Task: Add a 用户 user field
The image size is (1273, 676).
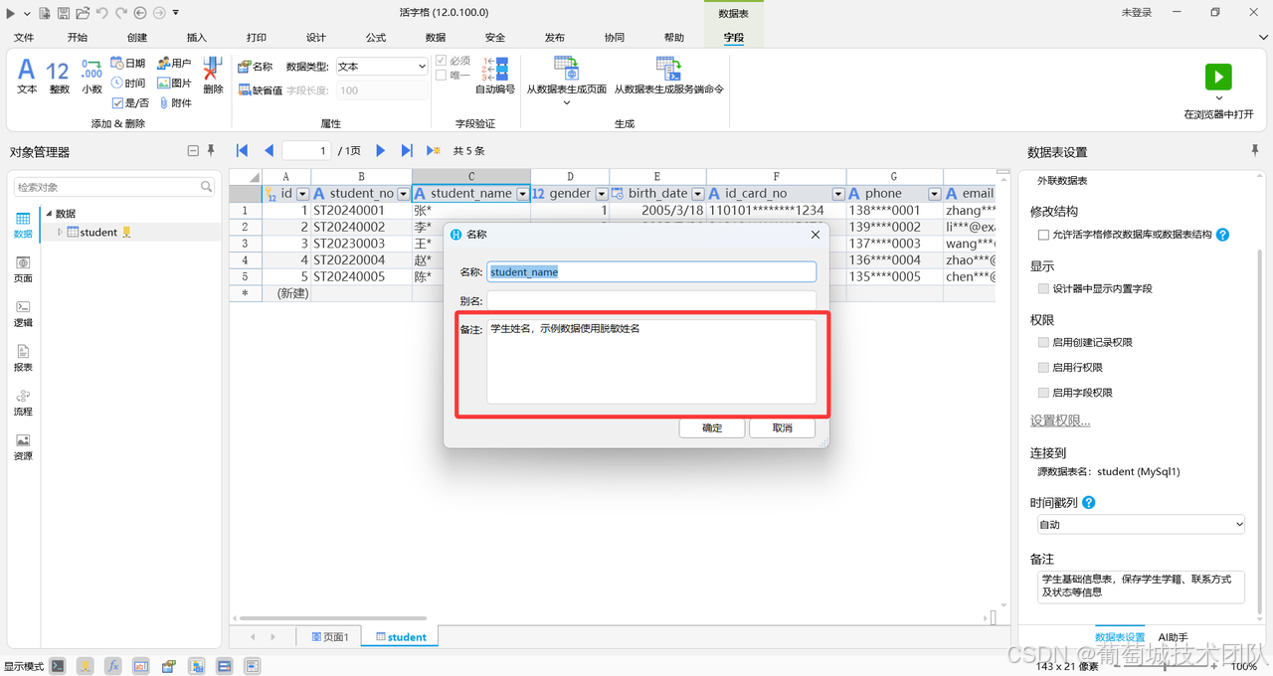Action: point(174,64)
